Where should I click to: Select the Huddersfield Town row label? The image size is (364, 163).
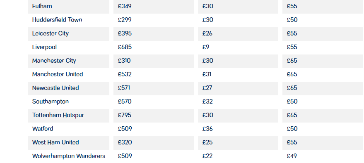[x=57, y=20]
